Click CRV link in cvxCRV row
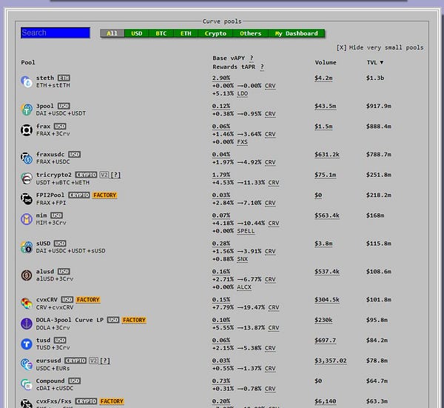444x408 pixels. tap(274, 308)
